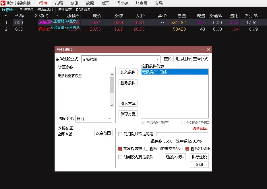This screenshot has width=267, height=189.
Task: Click the field next to 使用涨跌不定周期
Action: point(182,134)
